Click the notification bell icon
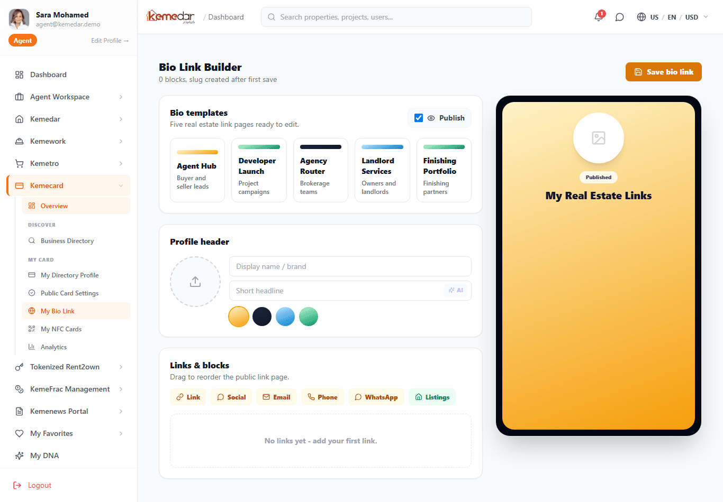 598,17
